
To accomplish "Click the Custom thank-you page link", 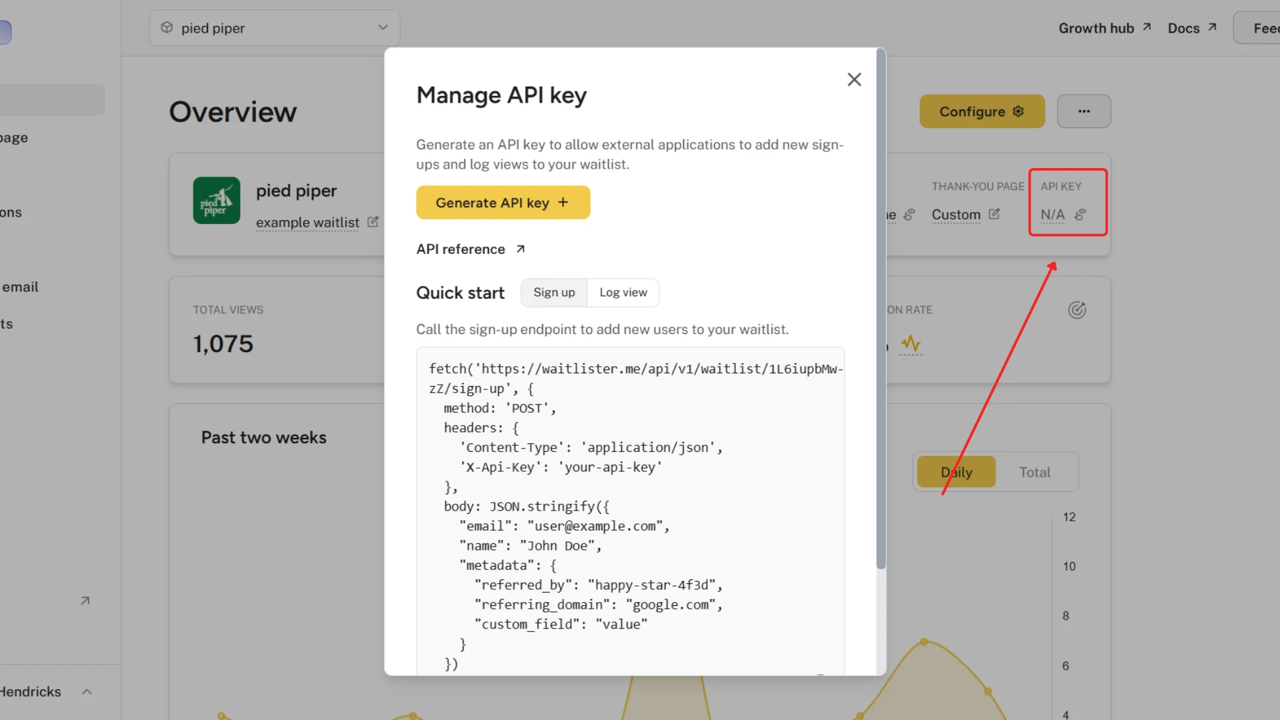I will coord(956,215).
